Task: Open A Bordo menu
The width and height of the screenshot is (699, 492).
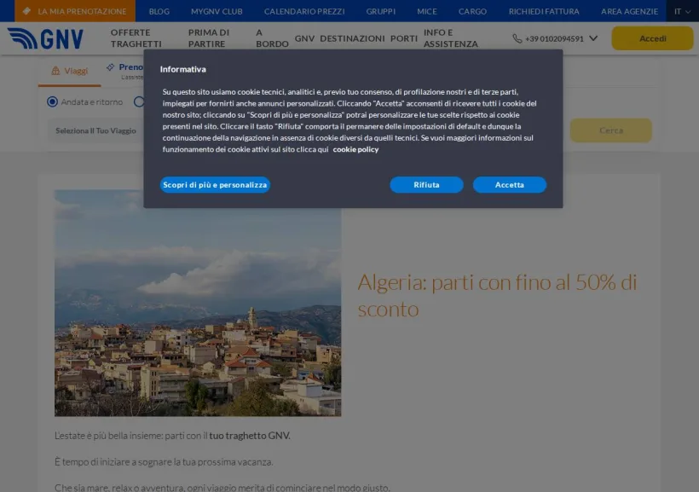Action: 272,38
